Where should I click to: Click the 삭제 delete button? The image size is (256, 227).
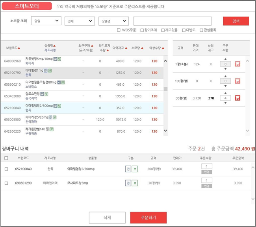click(107, 218)
